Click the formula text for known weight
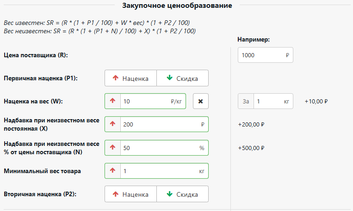This screenshot has height=211, width=353. click(96, 23)
